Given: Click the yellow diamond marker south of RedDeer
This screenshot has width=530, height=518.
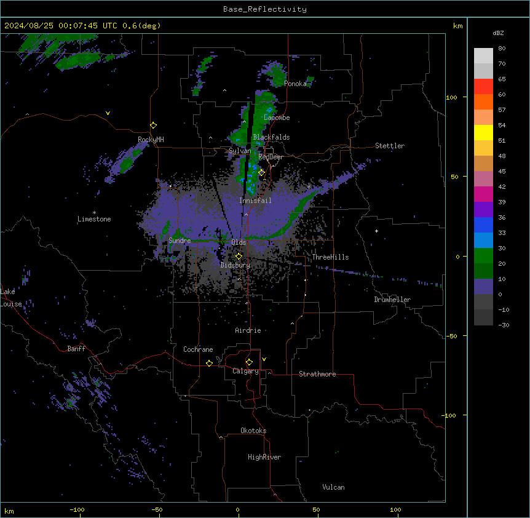Looking at the screenshot, I should pos(261,173).
